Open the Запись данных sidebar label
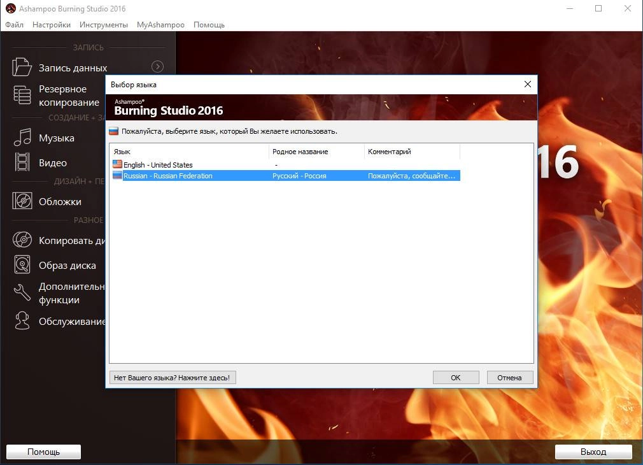 [x=73, y=68]
